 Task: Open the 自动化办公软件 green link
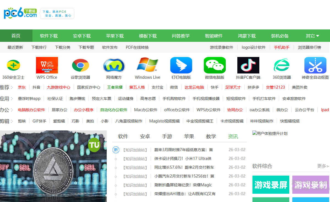[x=114, y=110]
